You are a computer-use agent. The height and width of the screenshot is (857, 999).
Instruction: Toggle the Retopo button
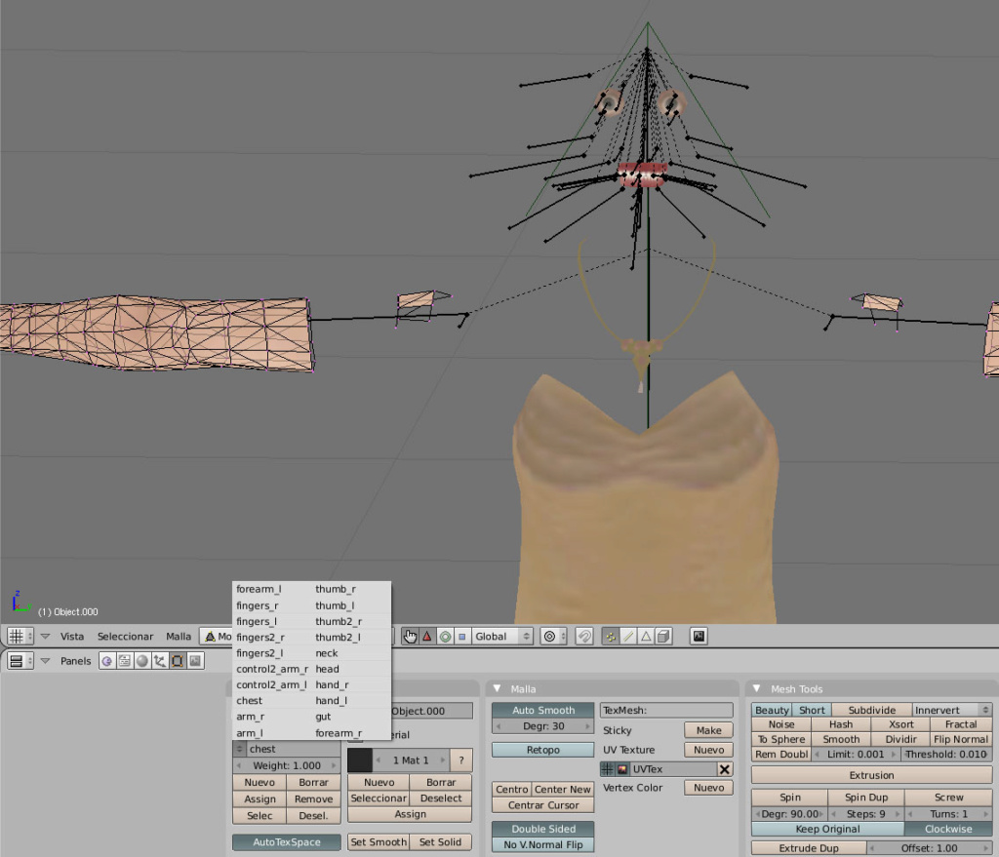542,750
